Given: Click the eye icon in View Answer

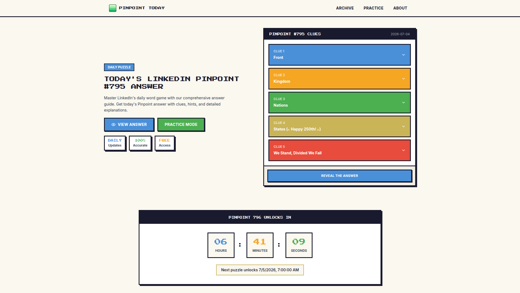Looking at the screenshot, I should [113, 125].
